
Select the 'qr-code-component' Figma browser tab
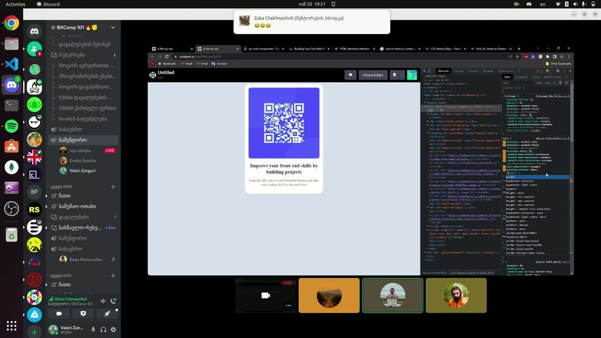click(x=263, y=49)
